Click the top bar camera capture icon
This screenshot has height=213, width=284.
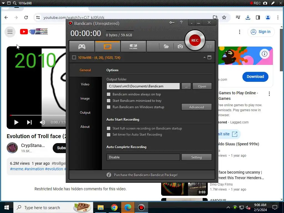pyautogui.click(x=265, y=3)
